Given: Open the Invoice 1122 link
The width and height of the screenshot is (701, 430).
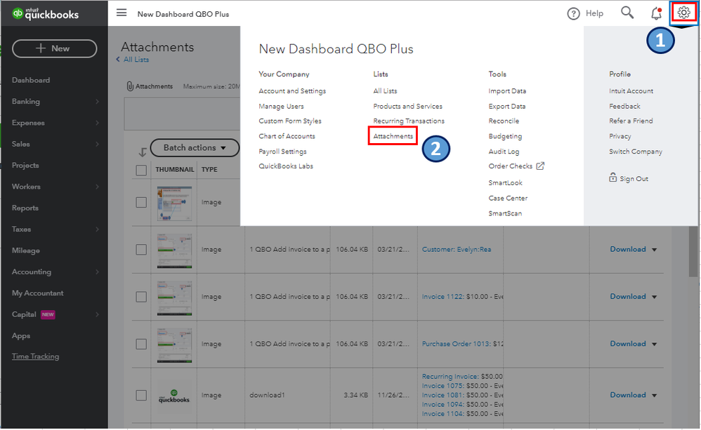Looking at the screenshot, I should tap(443, 297).
